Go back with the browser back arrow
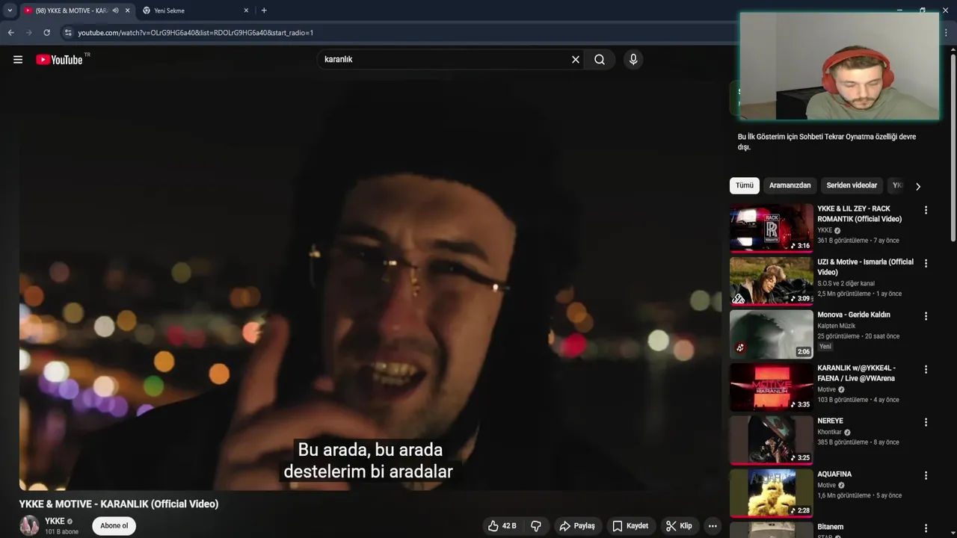 tap(10, 33)
